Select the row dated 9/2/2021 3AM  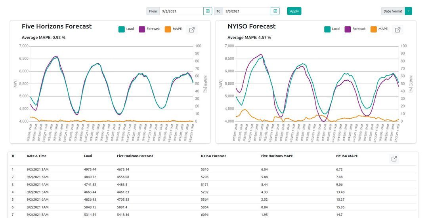[x=213, y=177]
